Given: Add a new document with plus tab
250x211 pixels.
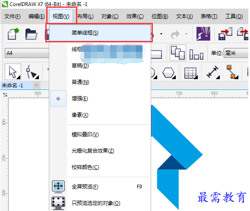Looking at the screenshot, I should 36,85.
